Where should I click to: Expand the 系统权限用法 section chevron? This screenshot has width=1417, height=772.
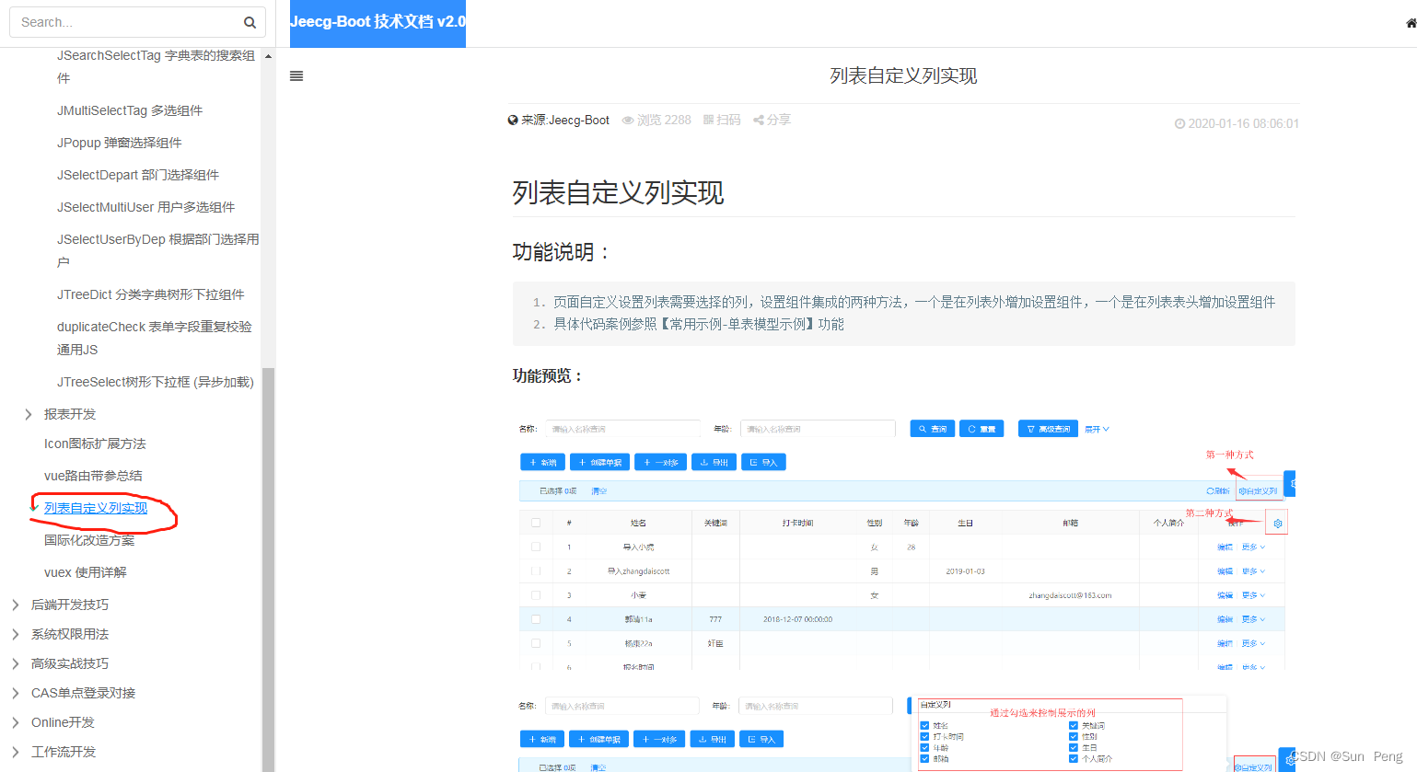tap(16, 635)
